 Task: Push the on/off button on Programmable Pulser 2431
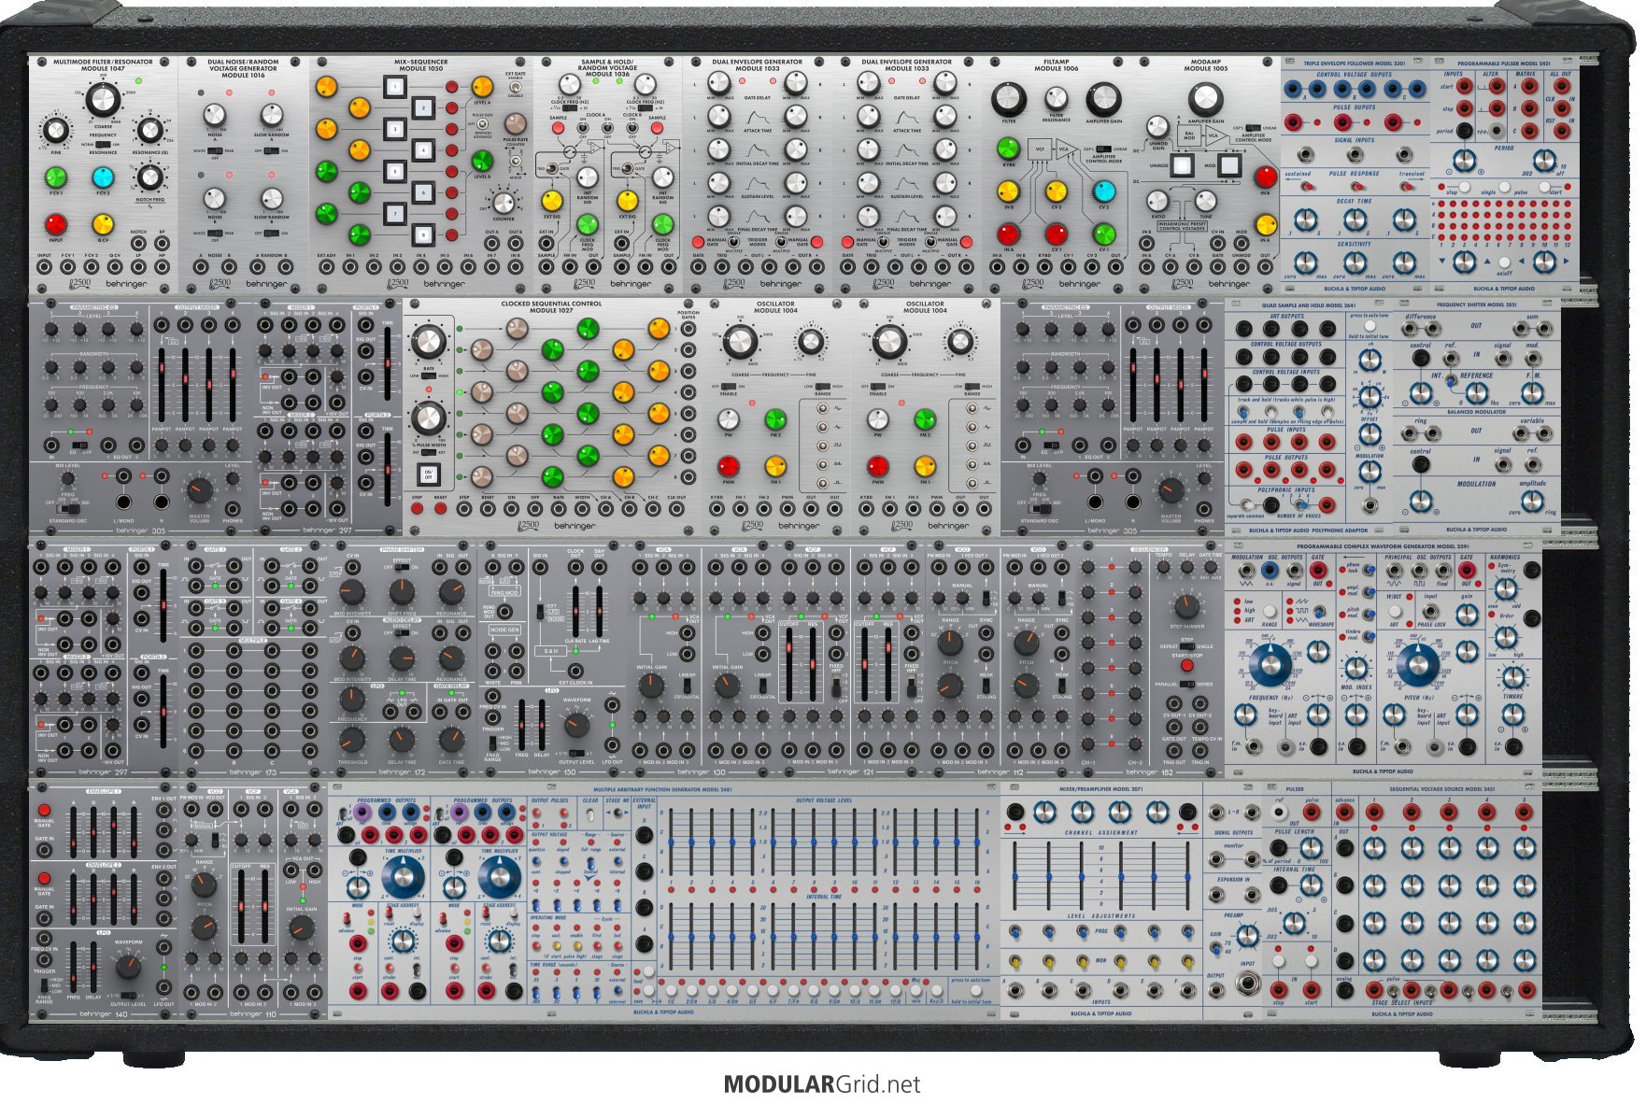tap(1504, 263)
